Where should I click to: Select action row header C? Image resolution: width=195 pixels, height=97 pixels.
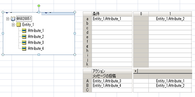[87, 90]
